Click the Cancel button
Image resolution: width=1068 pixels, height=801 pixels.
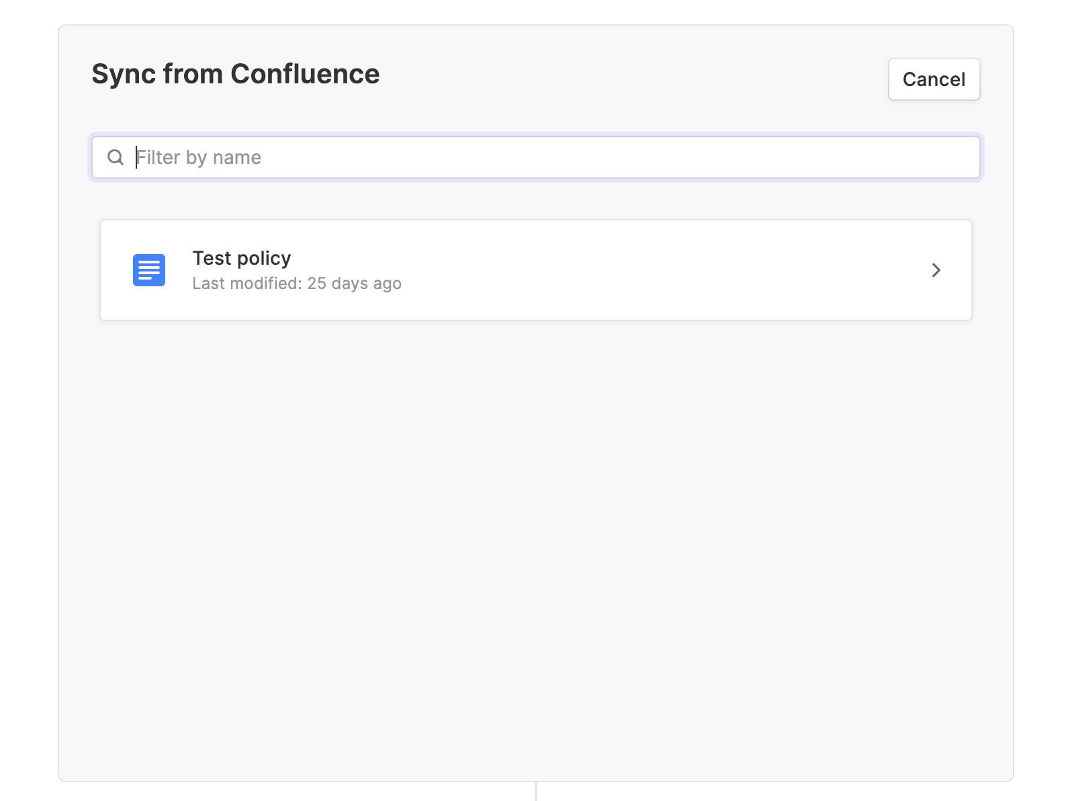pos(934,79)
